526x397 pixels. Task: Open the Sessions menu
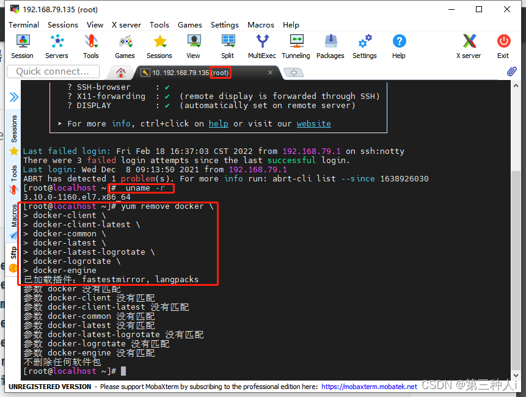(63, 25)
